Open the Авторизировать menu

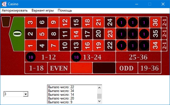[15, 10]
